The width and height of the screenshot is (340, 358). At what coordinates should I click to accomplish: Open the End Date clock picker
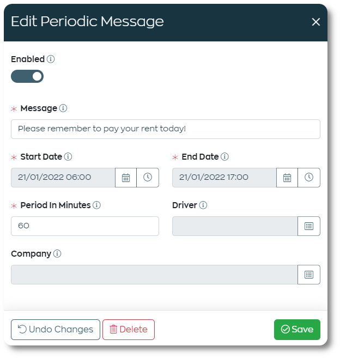pos(309,178)
